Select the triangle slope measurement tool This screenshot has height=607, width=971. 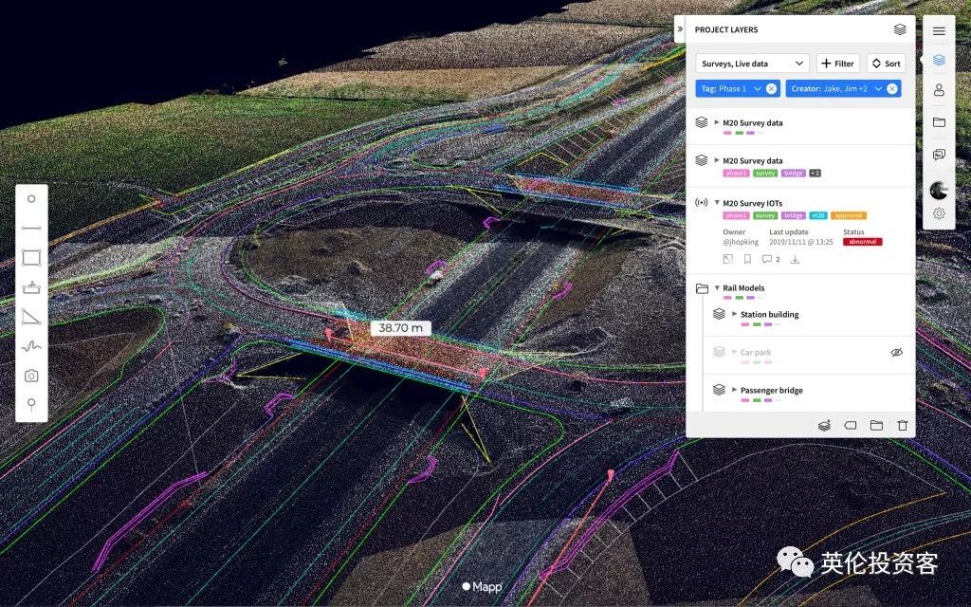point(31,317)
